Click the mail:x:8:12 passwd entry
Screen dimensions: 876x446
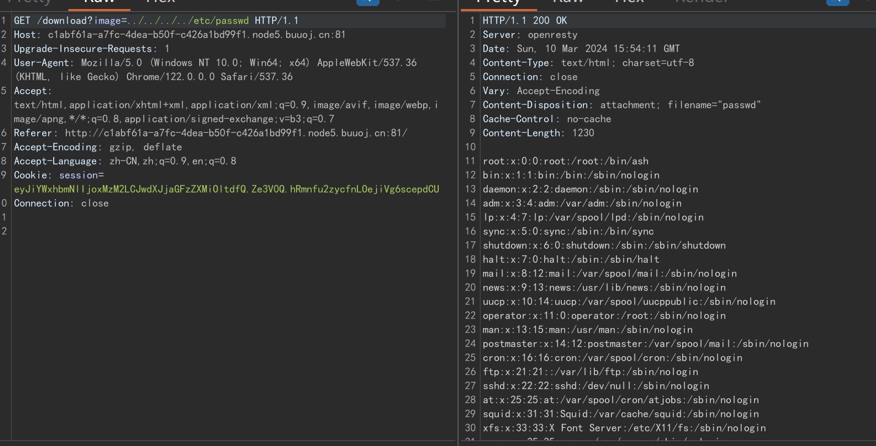[610, 273]
